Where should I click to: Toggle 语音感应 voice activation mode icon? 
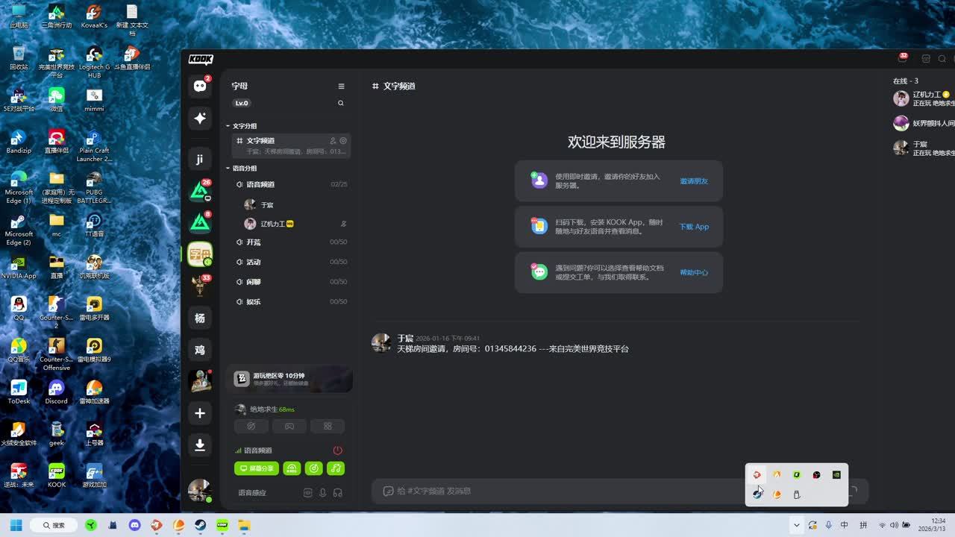tap(307, 493)
